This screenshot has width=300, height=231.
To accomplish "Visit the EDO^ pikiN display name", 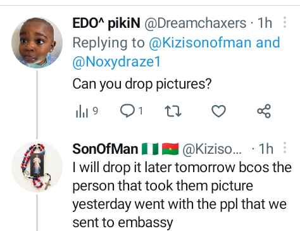I will coord(106,23).
